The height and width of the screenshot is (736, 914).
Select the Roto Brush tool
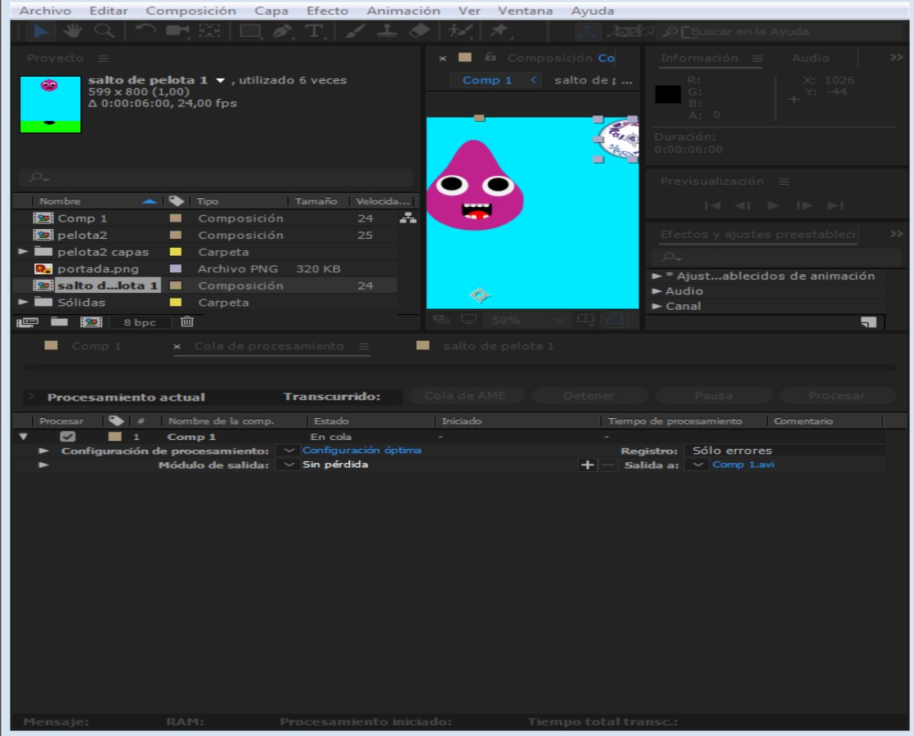[x=460, y=31]
